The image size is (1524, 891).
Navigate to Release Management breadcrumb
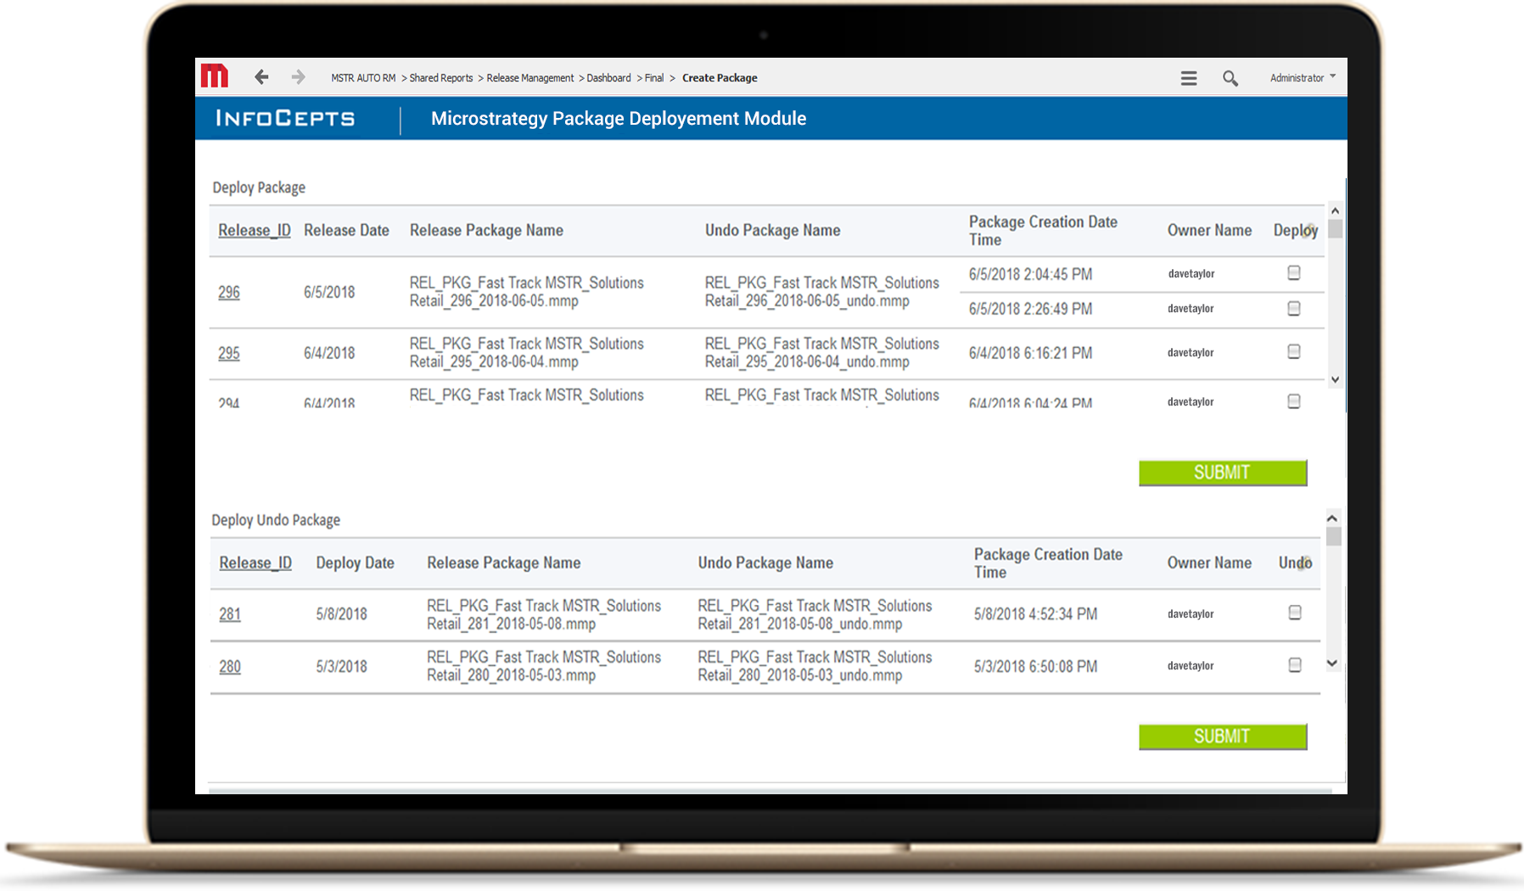coord(529,78)
